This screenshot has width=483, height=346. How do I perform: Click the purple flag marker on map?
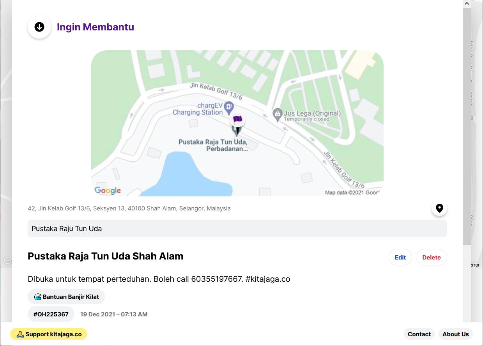[x=237, y=118]
